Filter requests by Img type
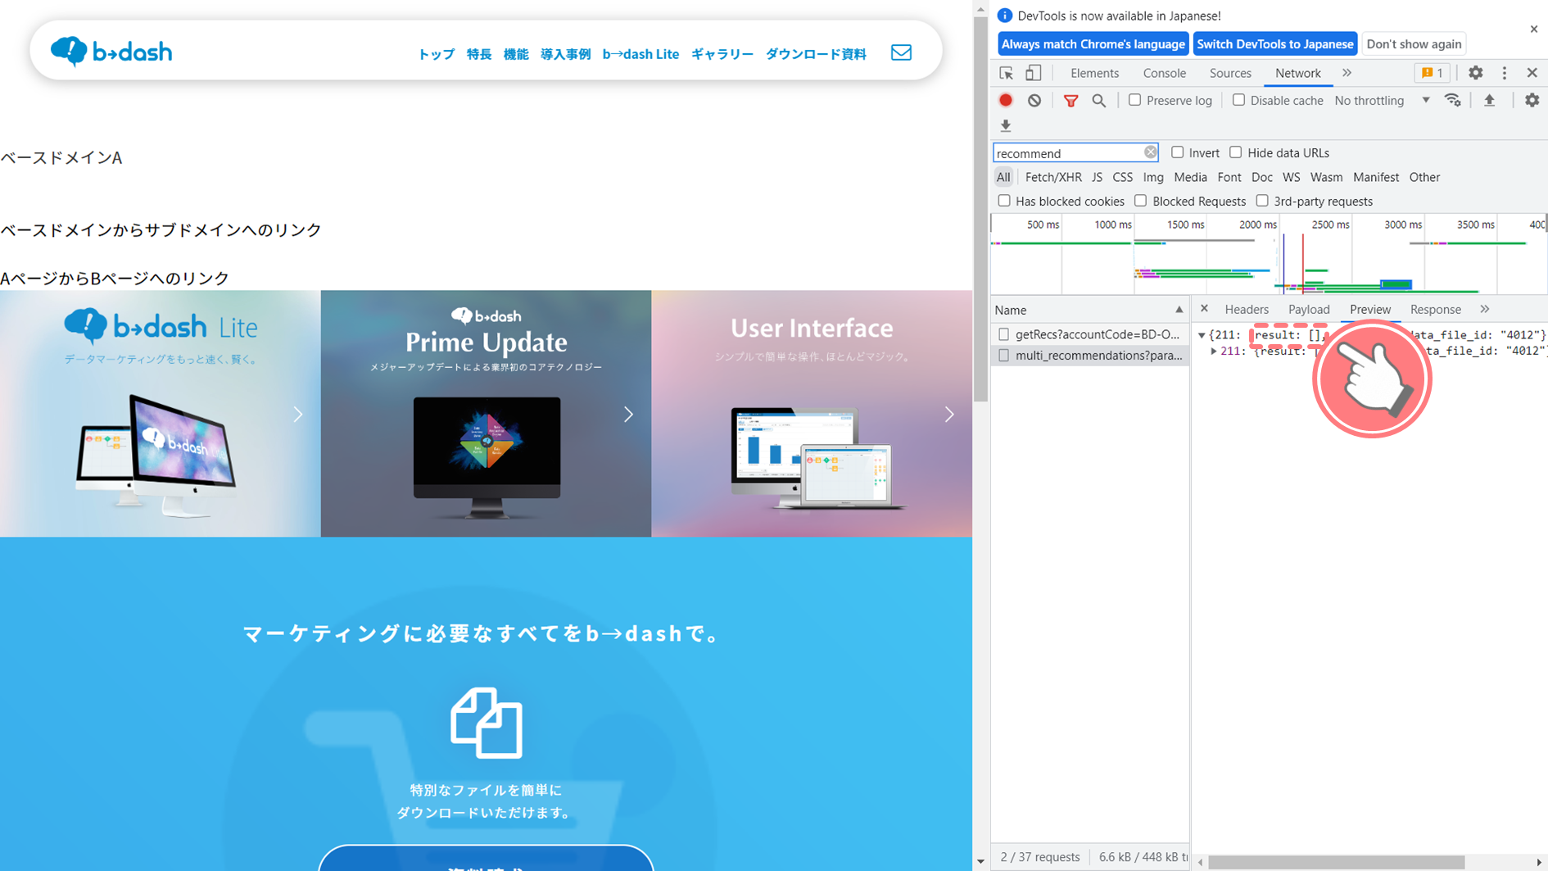This screenshot has width=1548, height=871. 1153,177
